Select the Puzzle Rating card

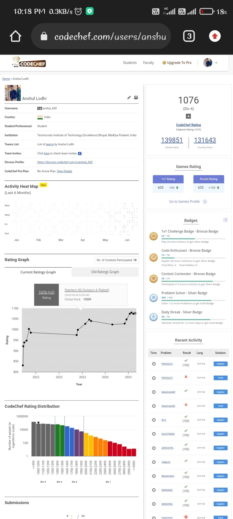coord(209,183)
